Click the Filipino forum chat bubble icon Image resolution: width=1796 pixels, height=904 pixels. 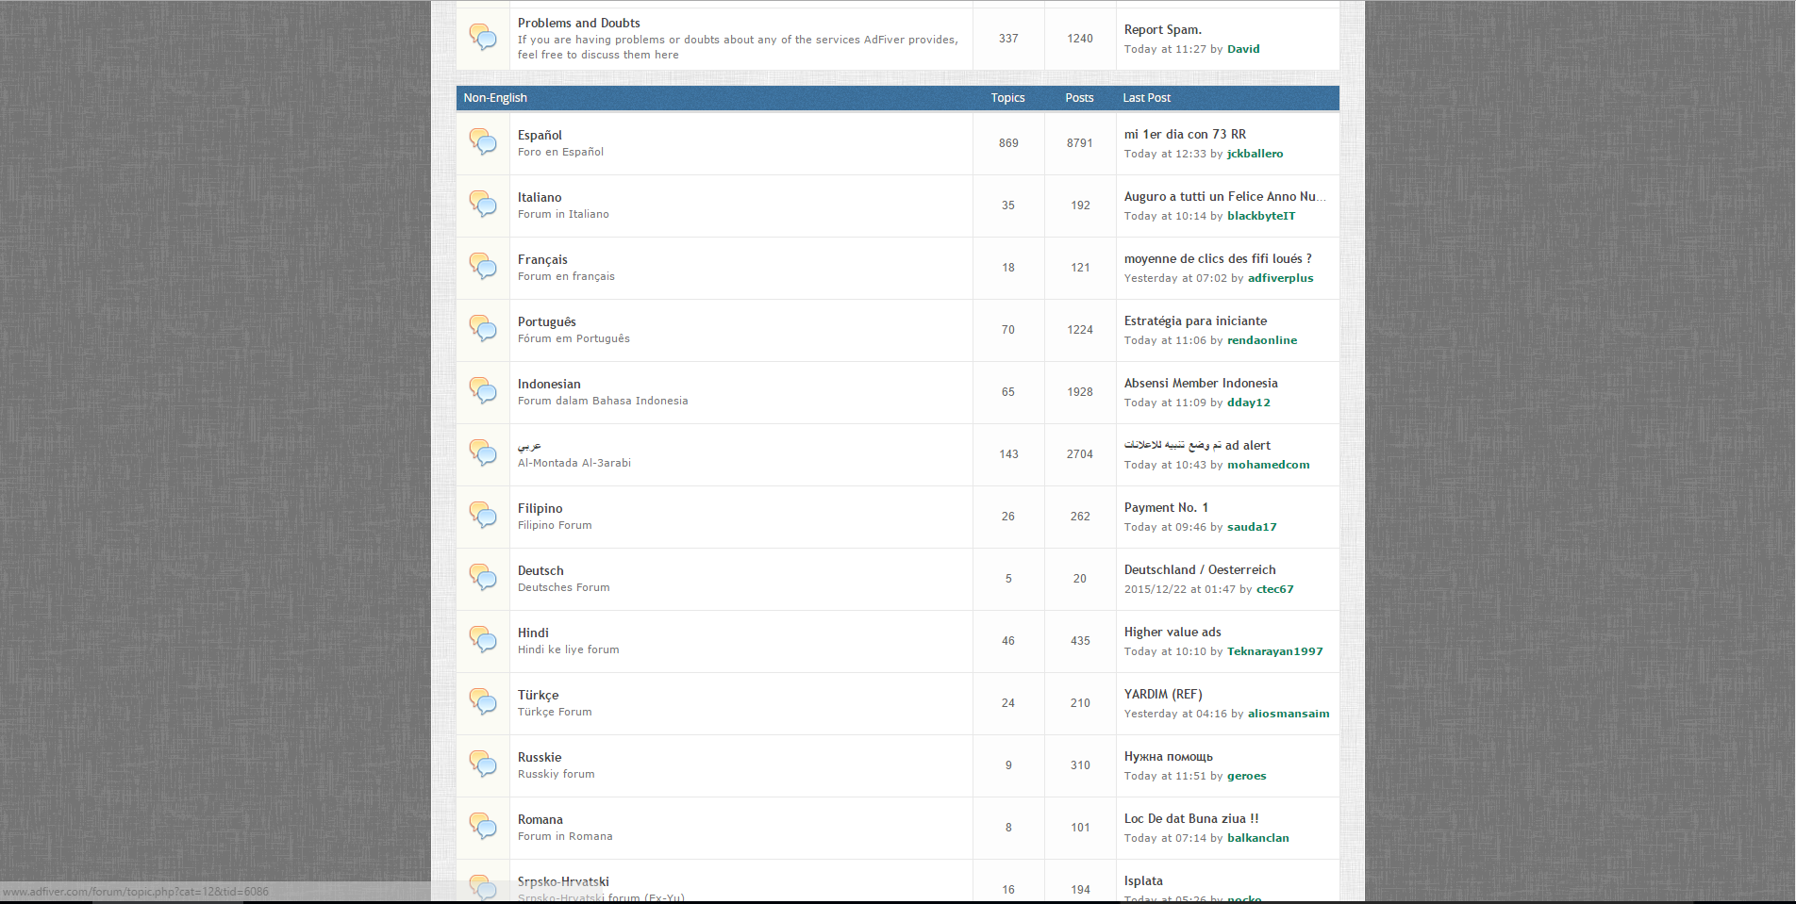(483, 516)
